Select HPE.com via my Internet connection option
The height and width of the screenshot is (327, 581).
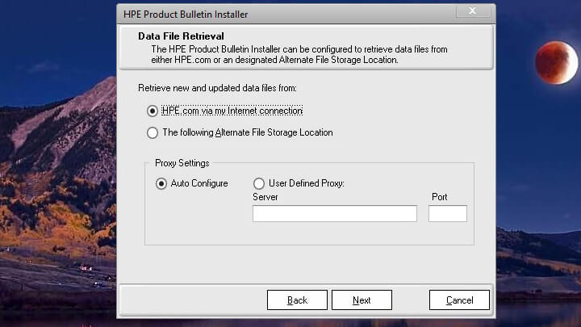pyautogui.click(x=153, y=111)
